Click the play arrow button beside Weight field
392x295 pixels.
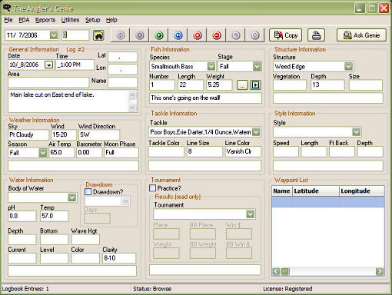[x=255, y=85]
